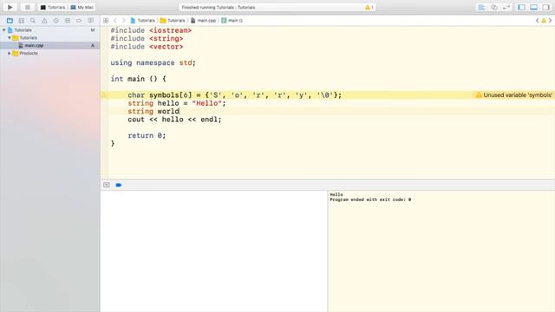555x312 pixels.
Task: Click the 'cout << hello << endl;' line
Action: [174, 120]
